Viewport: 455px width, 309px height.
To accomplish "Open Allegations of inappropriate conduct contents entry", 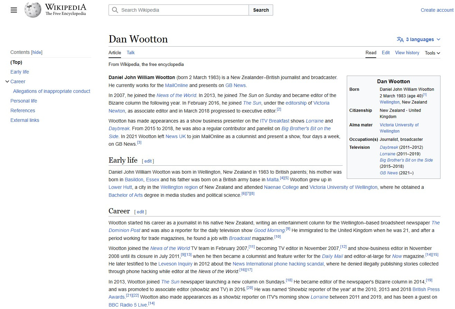I will pyautogui.click(x=52, y=91).
